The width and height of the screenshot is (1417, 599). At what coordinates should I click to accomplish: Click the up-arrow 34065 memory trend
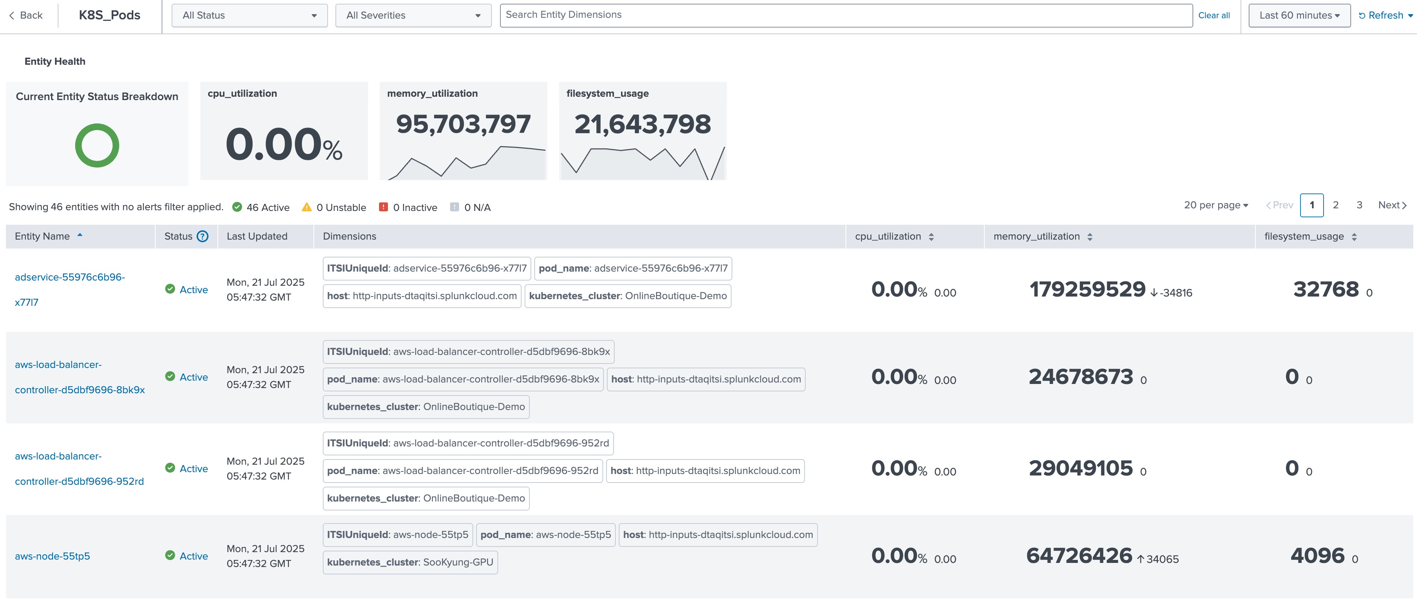click(x=1158, y=559)
